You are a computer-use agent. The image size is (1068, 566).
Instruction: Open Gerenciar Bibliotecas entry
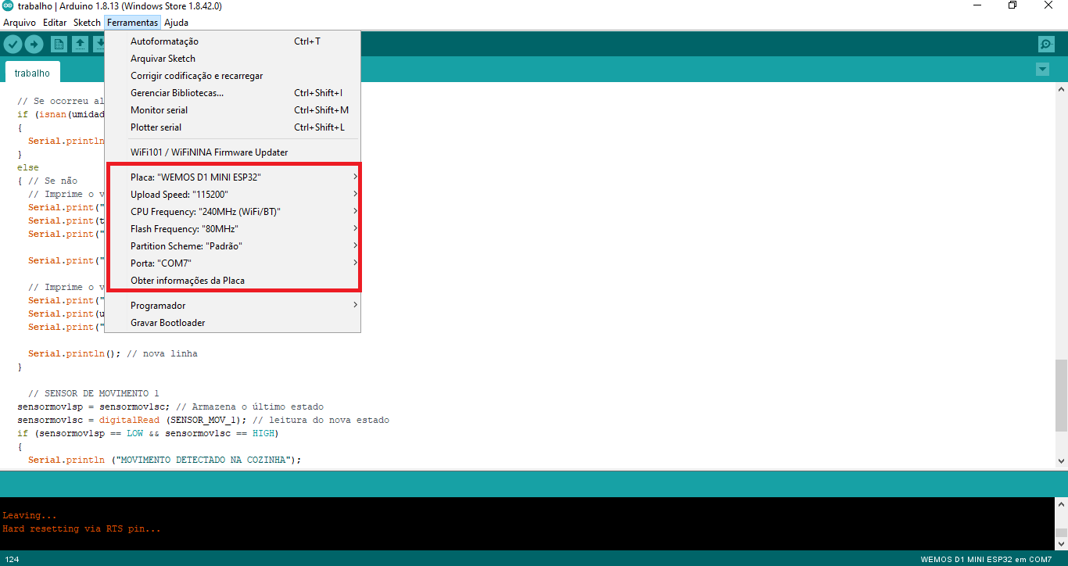pos(232,93)
